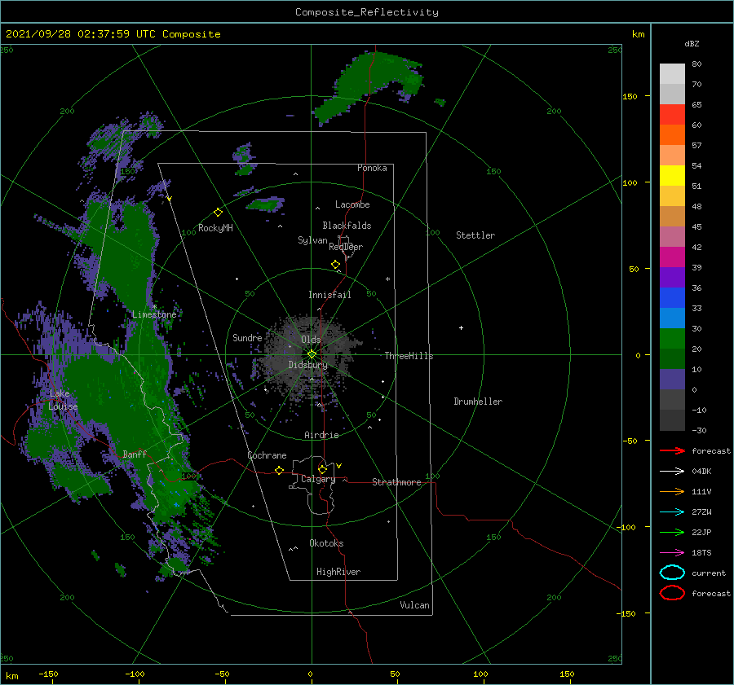Click the red forecast oval icon
The width and height of the screenshot is (734, 685).
click(672, 593)
